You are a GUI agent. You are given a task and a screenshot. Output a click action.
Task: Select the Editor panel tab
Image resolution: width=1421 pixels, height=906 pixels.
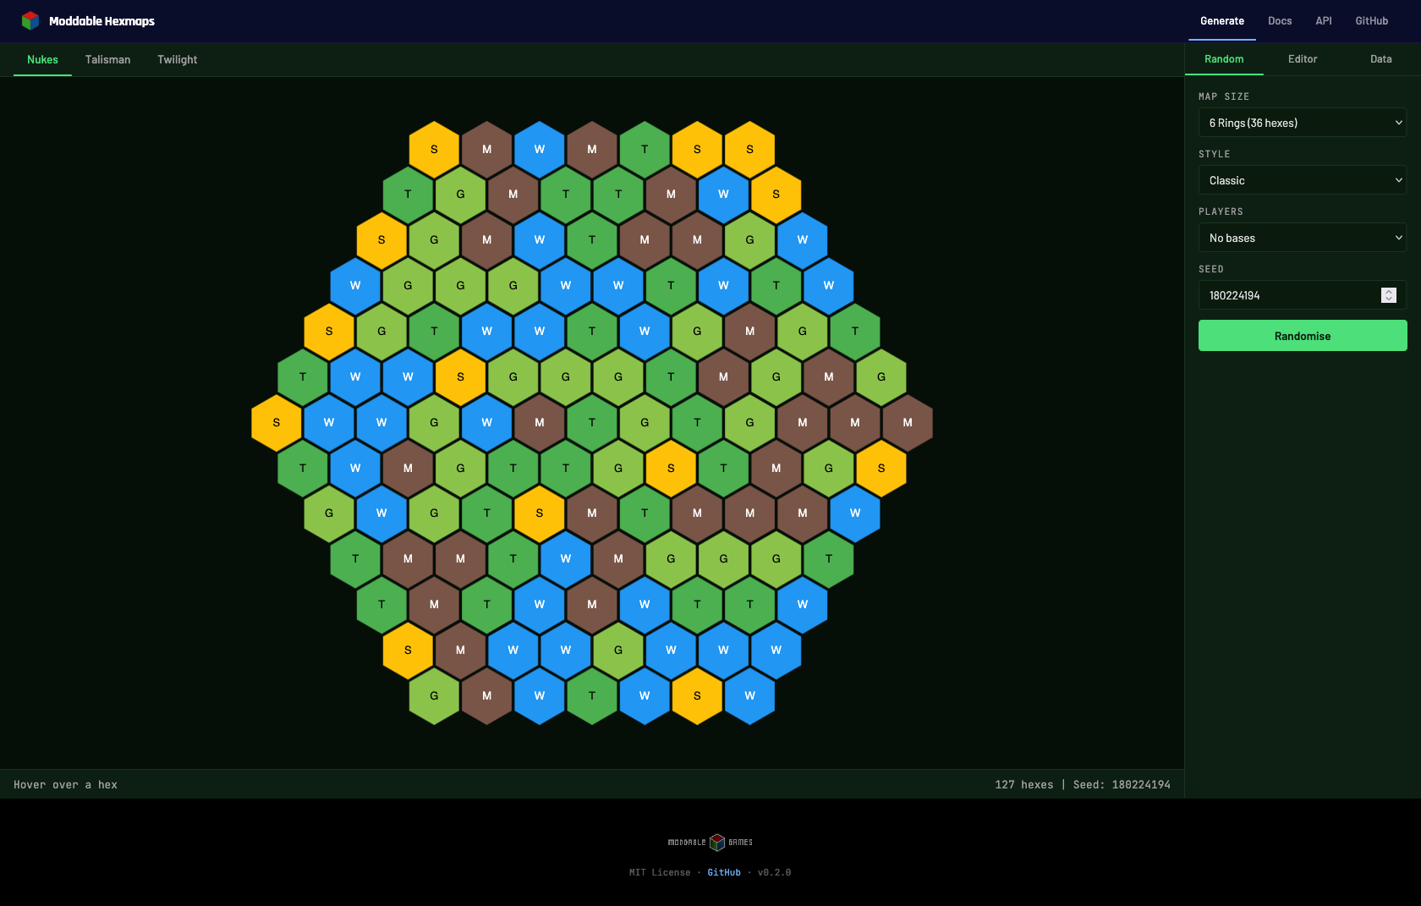[1303, 59]
